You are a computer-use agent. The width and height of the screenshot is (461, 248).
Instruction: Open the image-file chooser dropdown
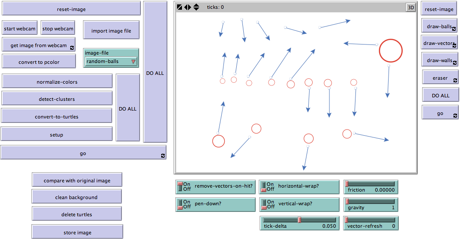111,61
